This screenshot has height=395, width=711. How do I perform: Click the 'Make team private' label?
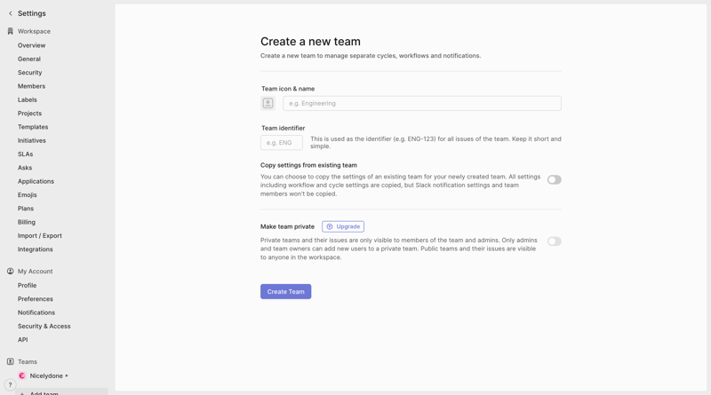[287, 226]
